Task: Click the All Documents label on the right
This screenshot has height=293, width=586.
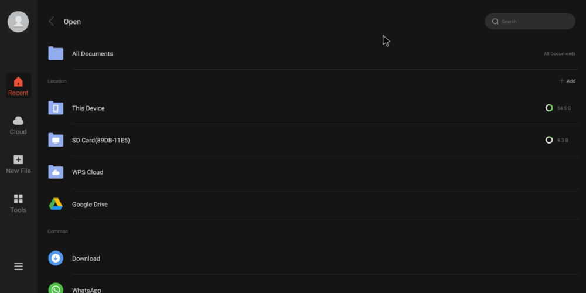Action: pos(559,54)
